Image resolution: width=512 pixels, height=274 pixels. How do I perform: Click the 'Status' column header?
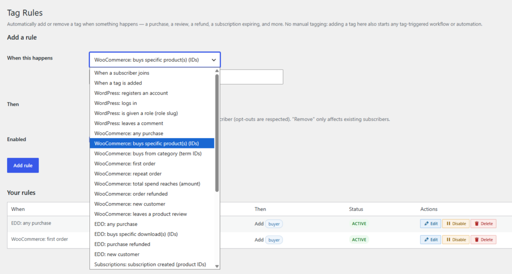pyautogui.click(x=356, y=209)
